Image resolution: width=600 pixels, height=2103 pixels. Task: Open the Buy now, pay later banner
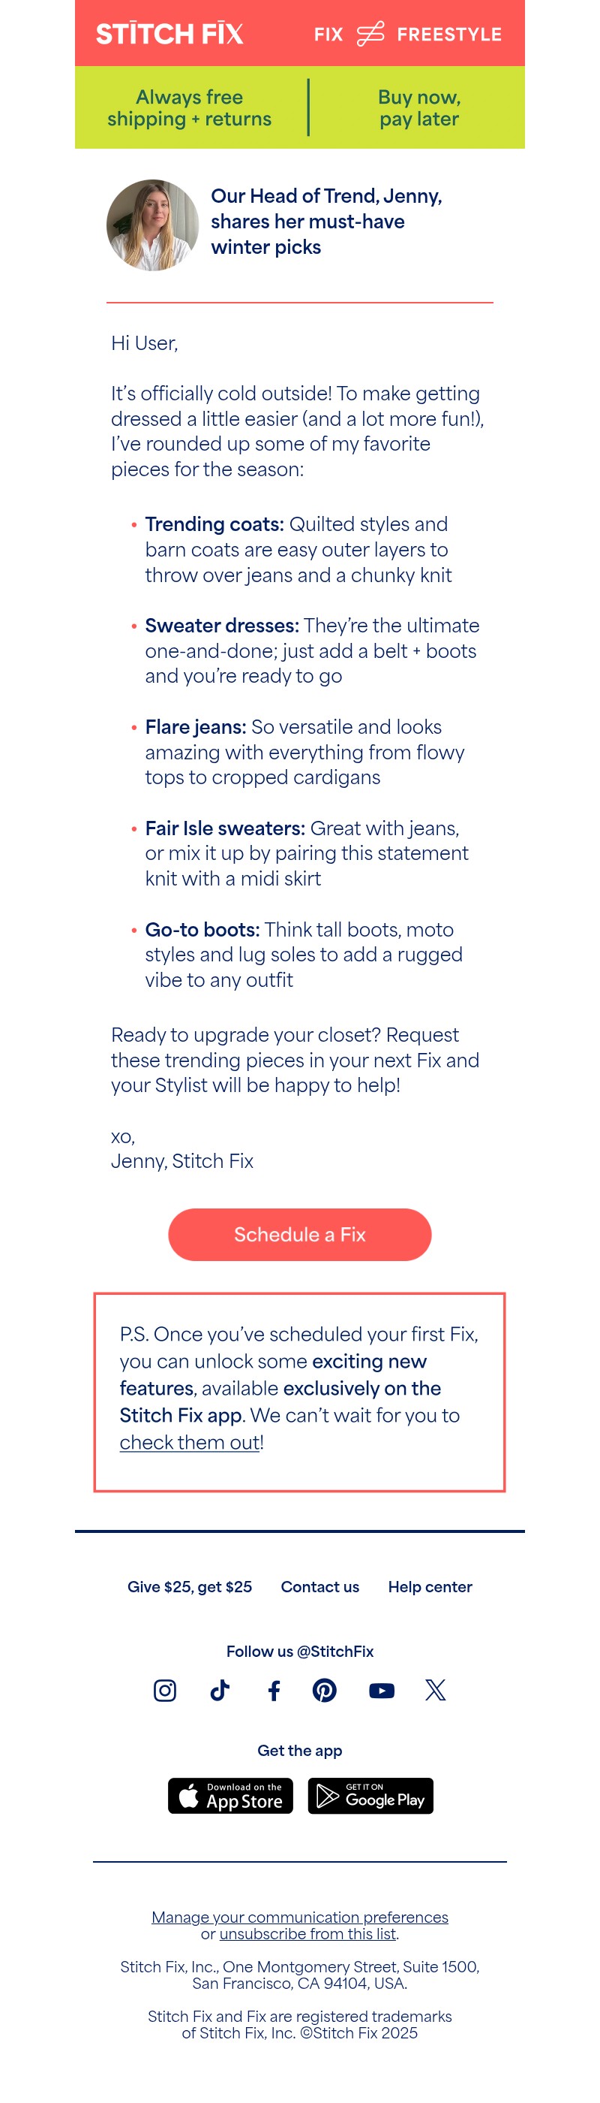coord(419,107)
